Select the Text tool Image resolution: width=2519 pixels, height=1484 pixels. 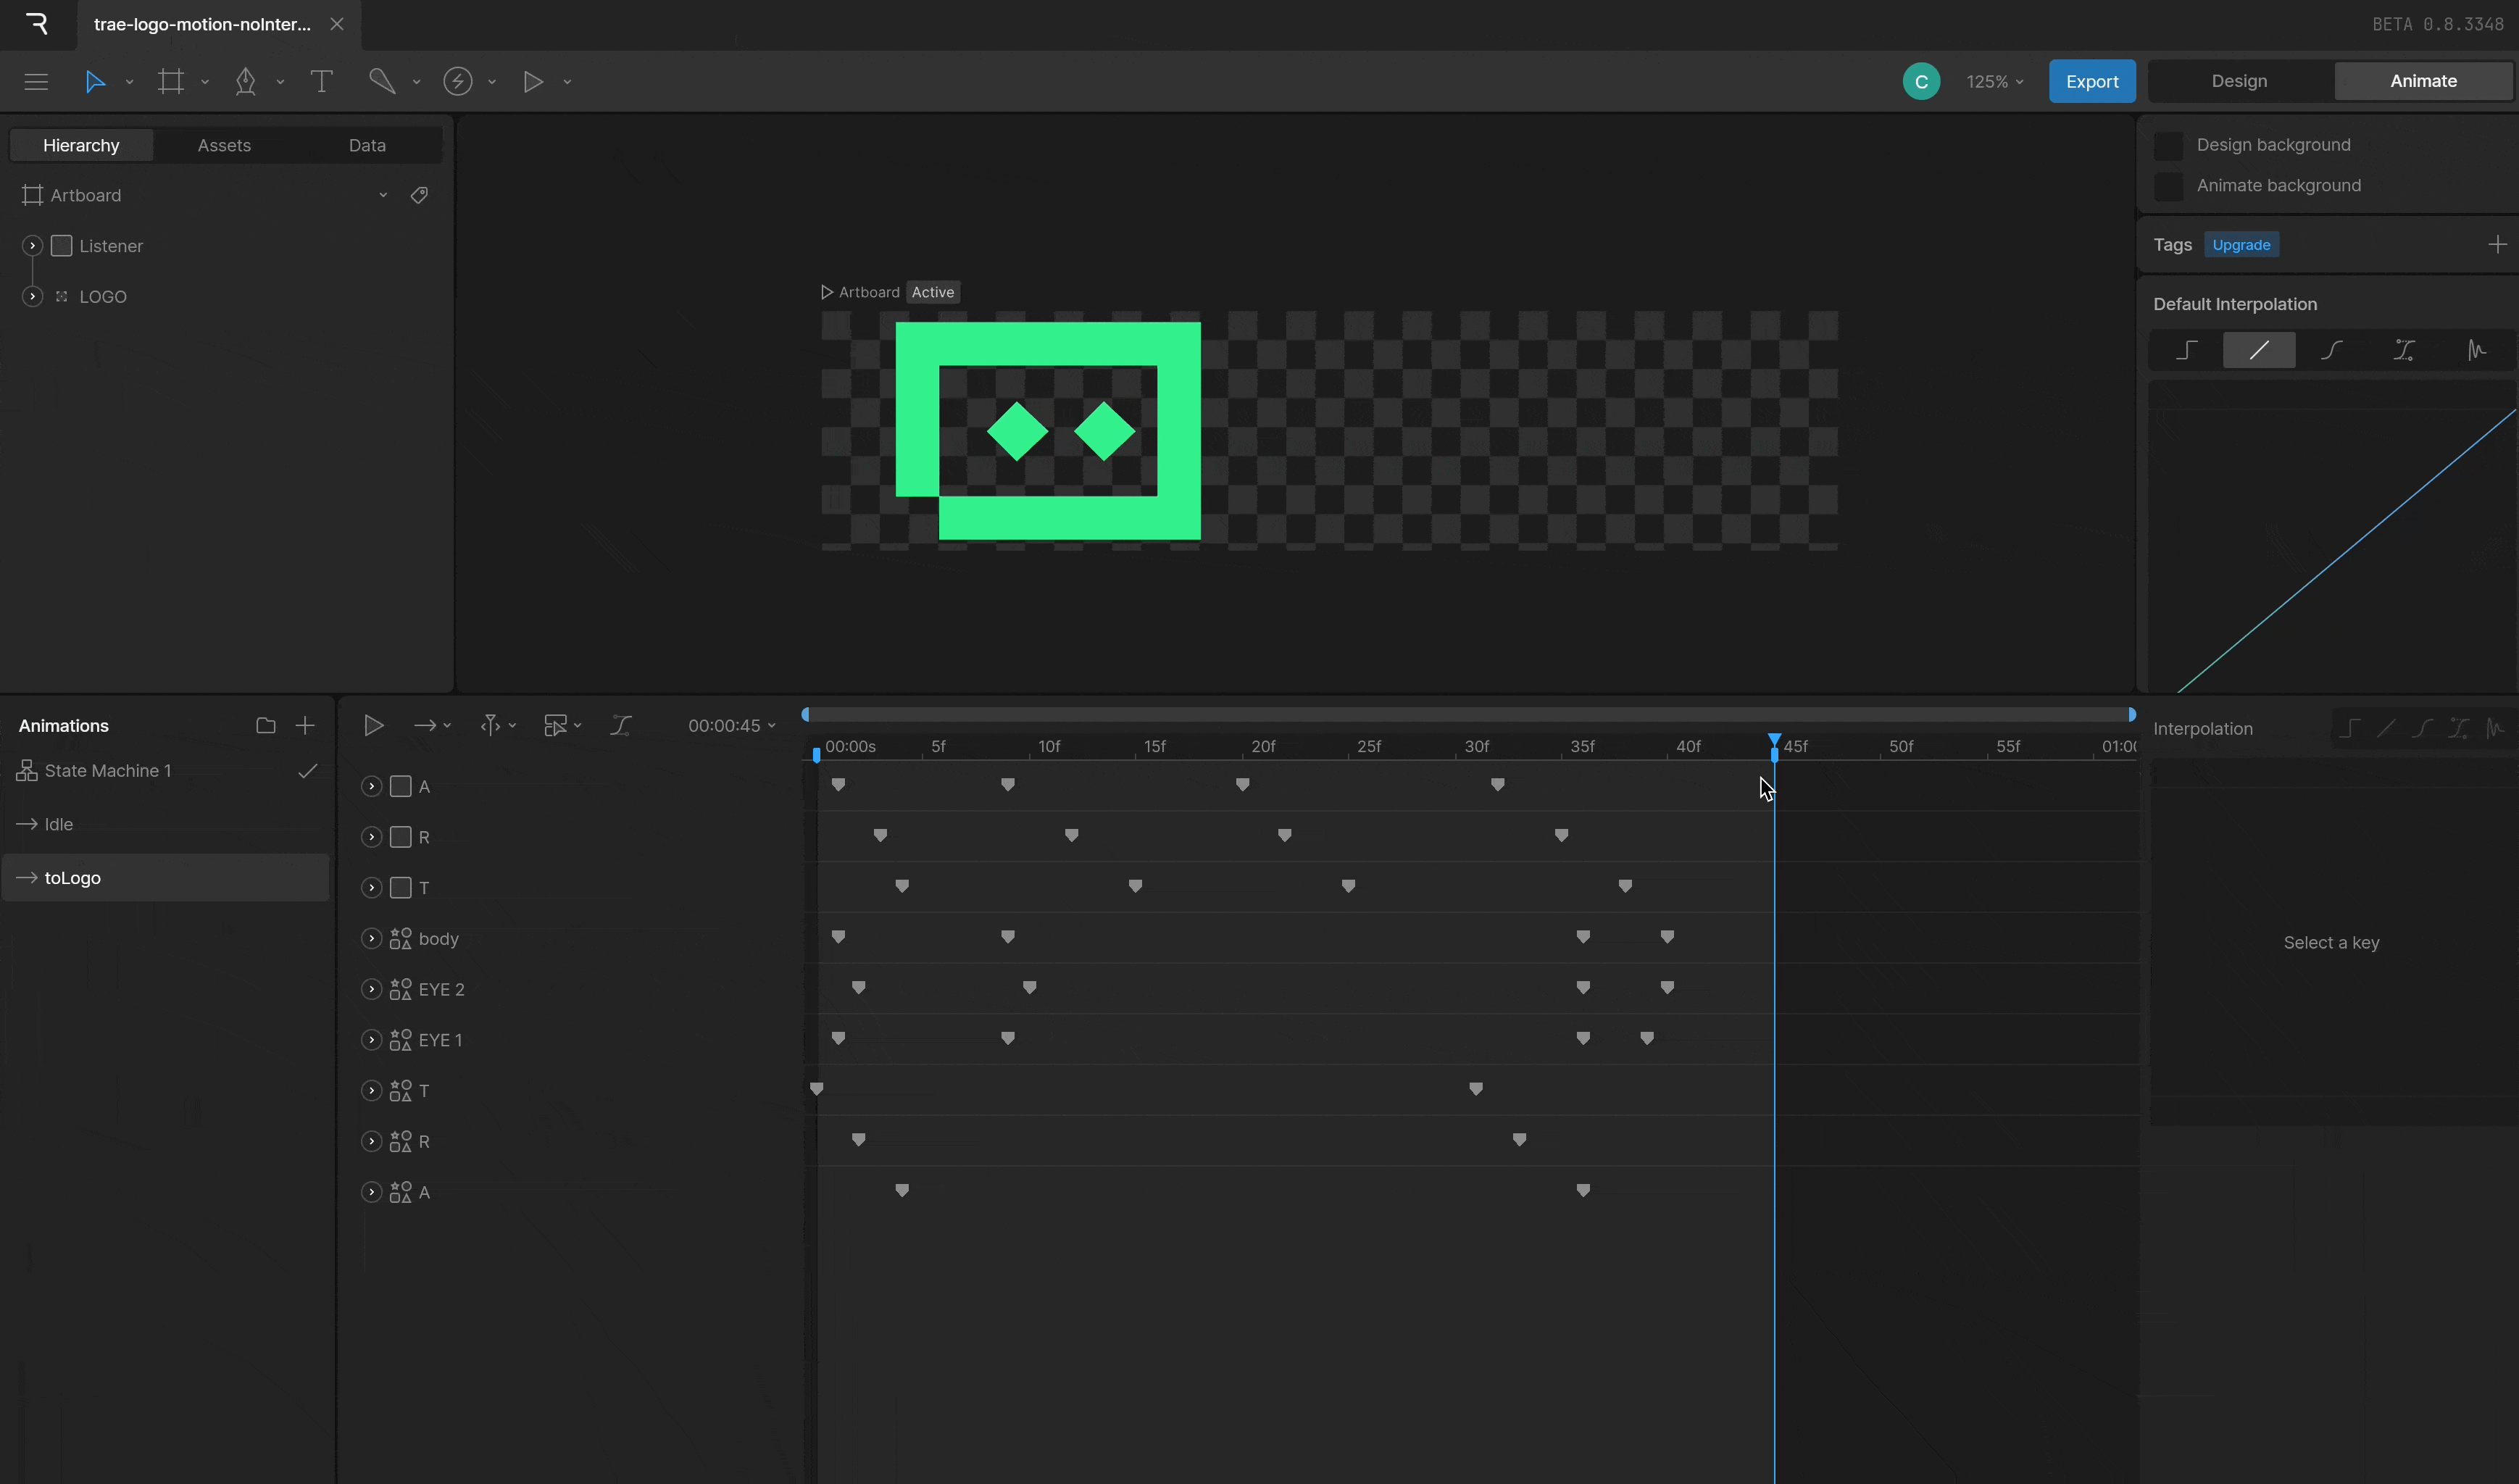(x=321, y=82)
